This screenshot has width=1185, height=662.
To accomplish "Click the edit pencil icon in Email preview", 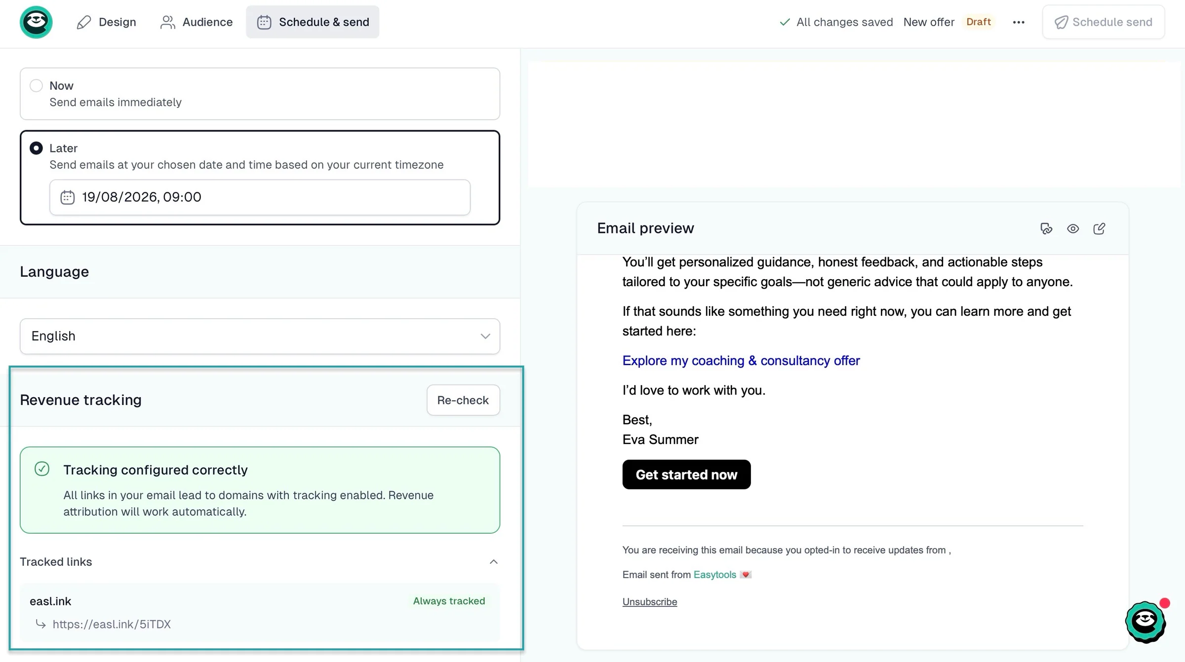I will [x=1100, y=228].
